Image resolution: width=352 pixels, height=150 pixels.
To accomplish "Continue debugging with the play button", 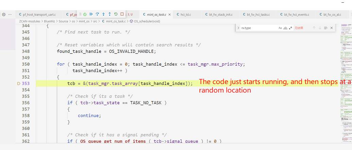I will coord(91,14).
